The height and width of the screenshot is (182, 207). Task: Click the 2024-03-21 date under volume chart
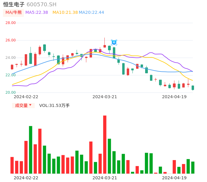point(105,178)
